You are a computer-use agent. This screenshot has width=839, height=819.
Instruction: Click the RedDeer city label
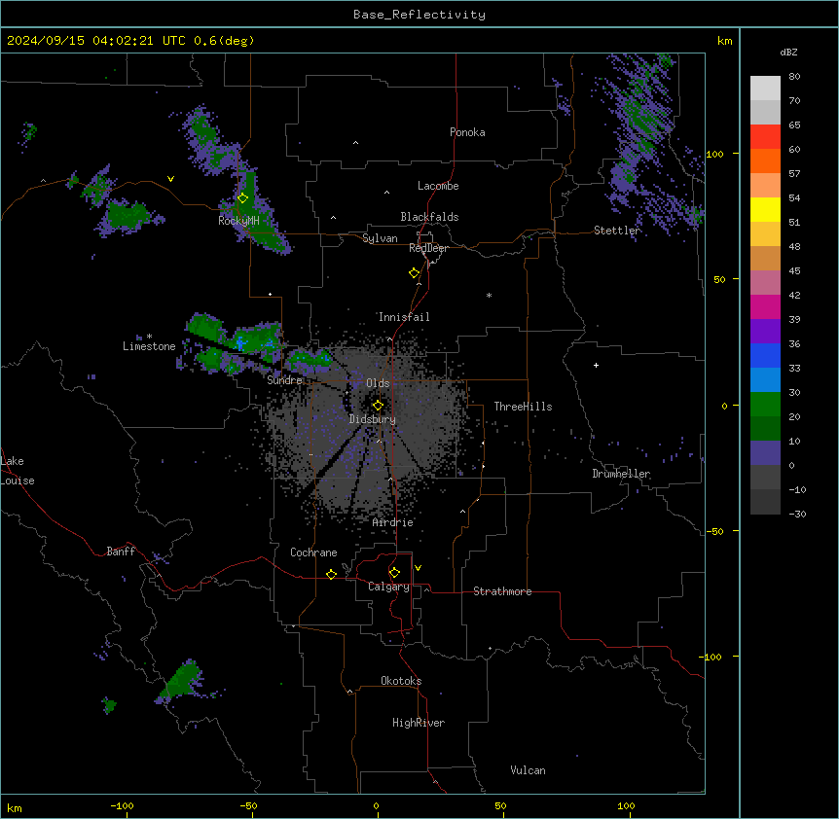[x=428, y=248]
